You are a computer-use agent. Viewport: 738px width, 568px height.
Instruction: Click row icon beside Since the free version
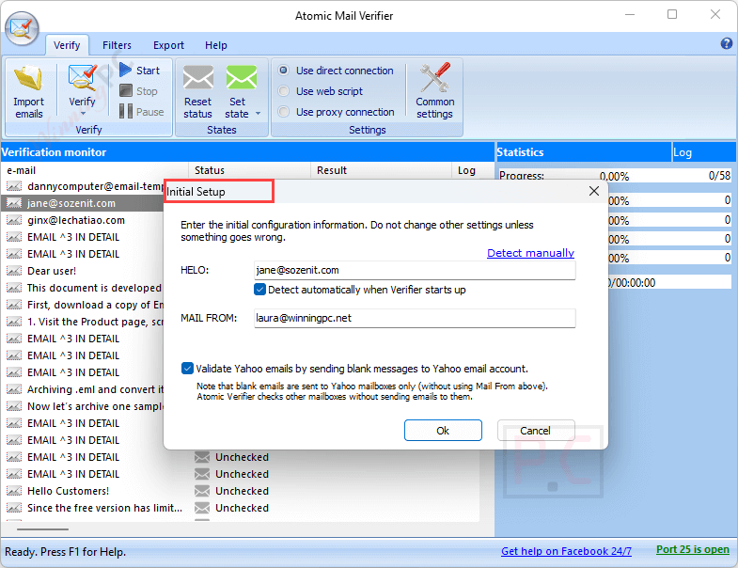click(x=14, y=508)
